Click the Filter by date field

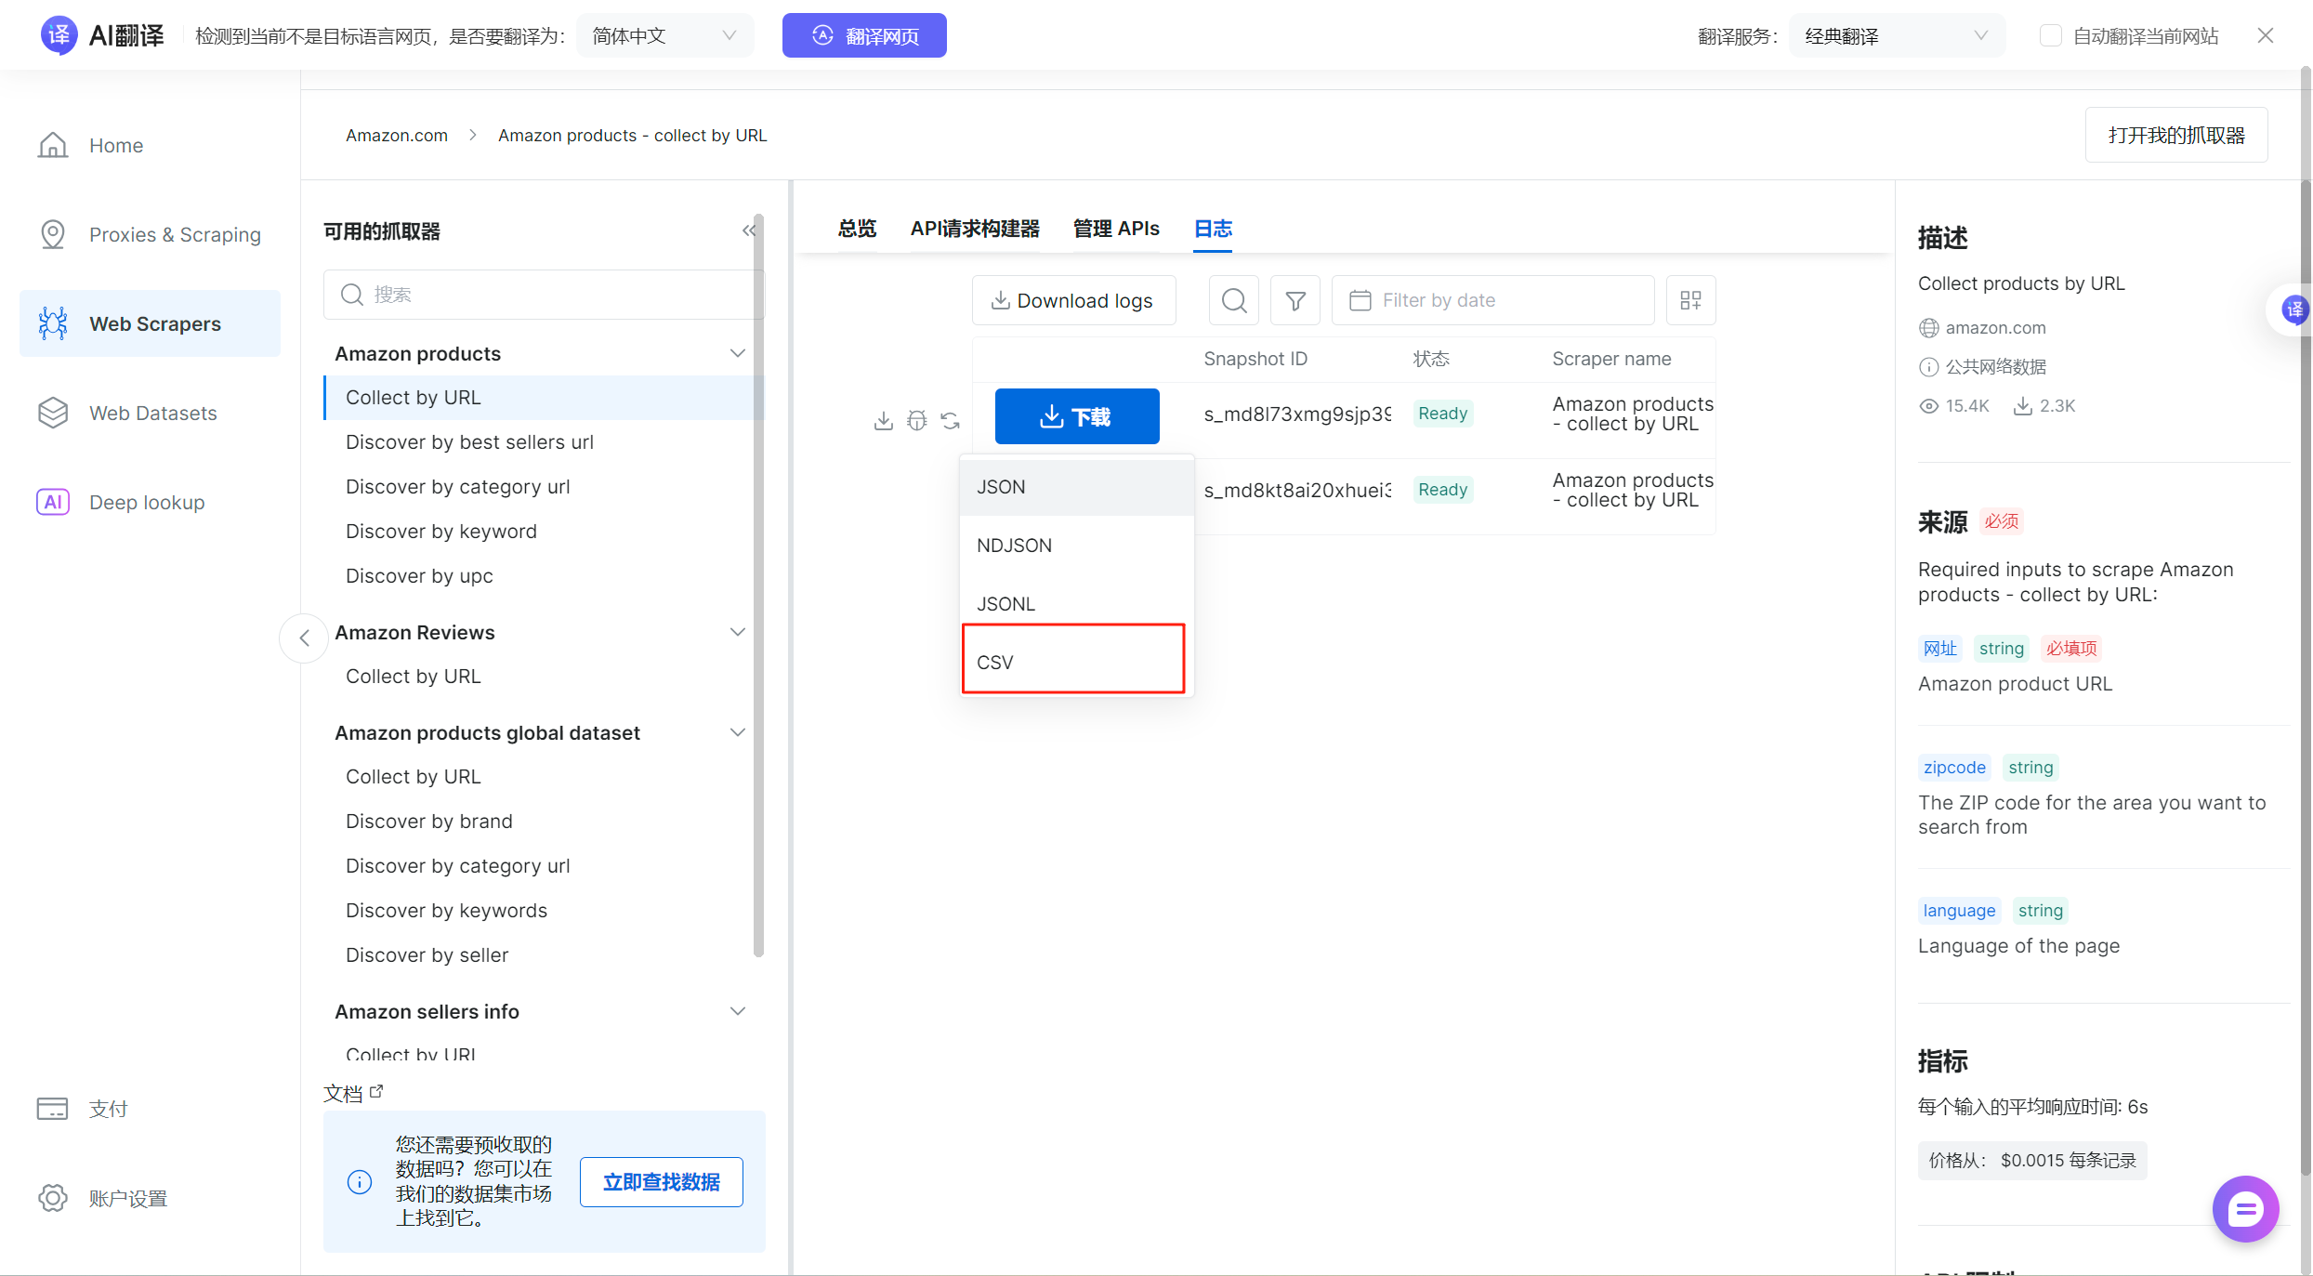pyautogui.click(x=1492, y=300)
